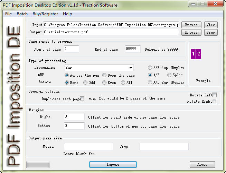226x173 pixels.
Task: Click the Crop page size field
Action: click(x=164, y=146)
